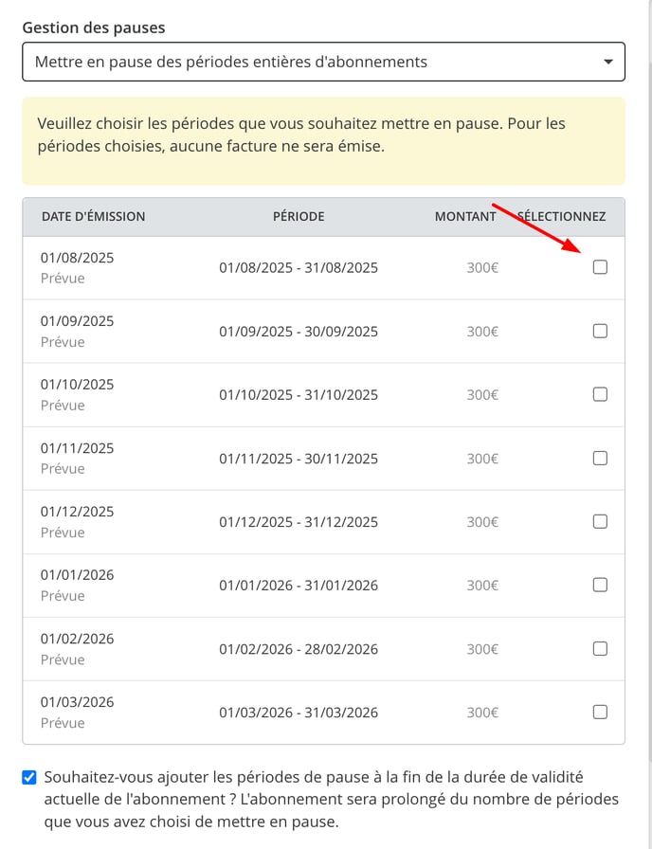This screenshot has height=849, width=652.
Task: Tick the 01/01/2026 - 31/01/2026 checkbox
Action: click(600, 585)
